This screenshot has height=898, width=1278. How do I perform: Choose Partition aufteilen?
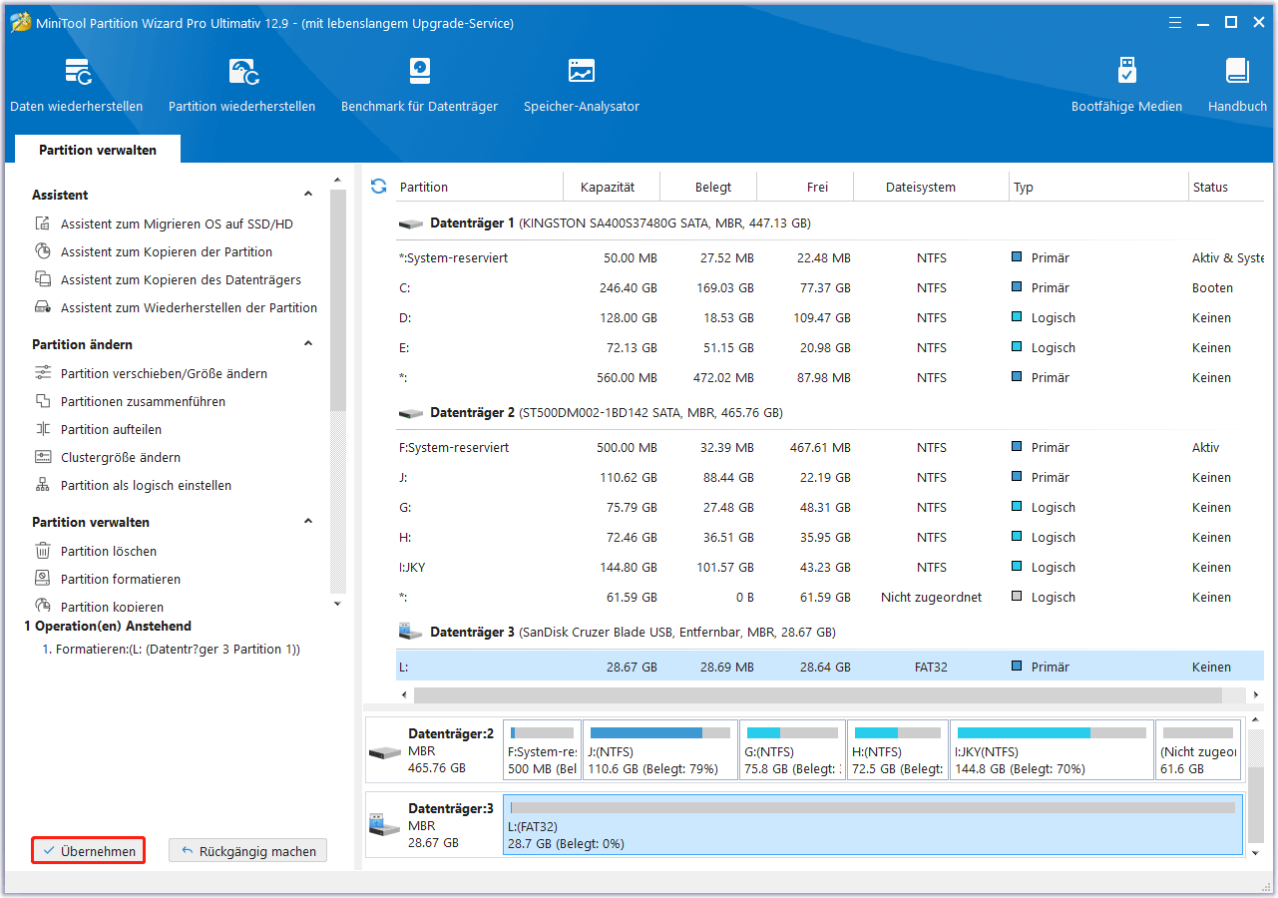98,430
